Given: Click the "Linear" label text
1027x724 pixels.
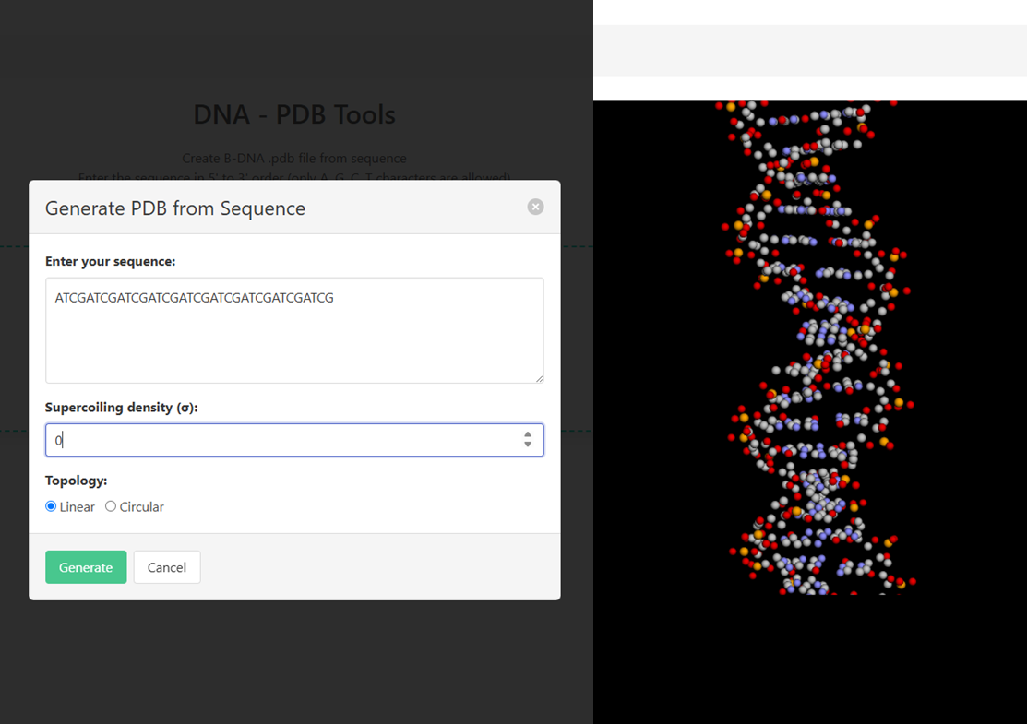Looking at the screenshot, I should (x=78, y=506).
